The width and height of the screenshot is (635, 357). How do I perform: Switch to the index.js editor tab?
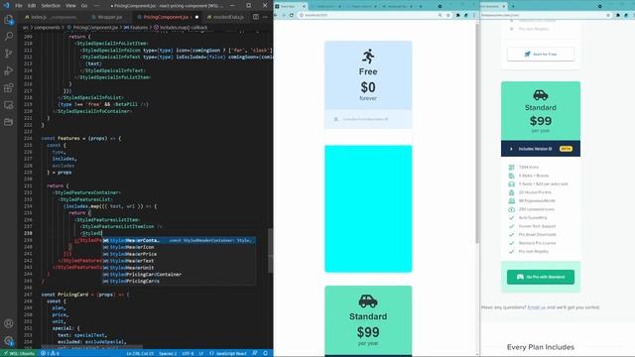[53, 17]
